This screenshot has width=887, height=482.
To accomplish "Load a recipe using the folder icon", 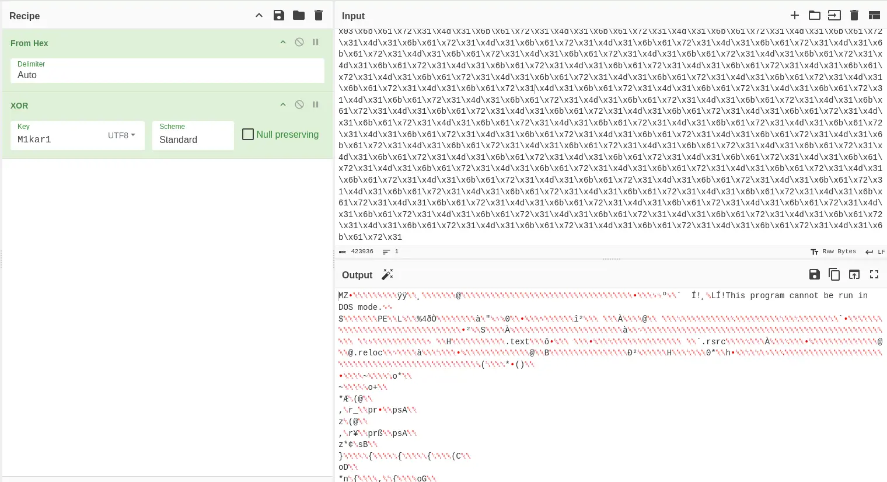I will pyautogui.click(x=299, y=16).
